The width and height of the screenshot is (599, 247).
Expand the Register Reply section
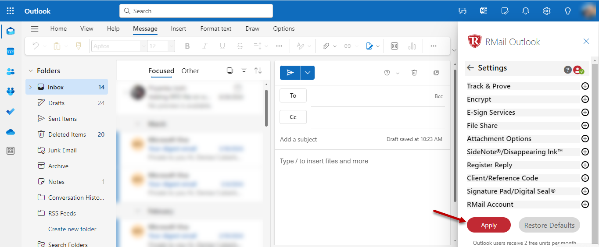coord(585,165)
